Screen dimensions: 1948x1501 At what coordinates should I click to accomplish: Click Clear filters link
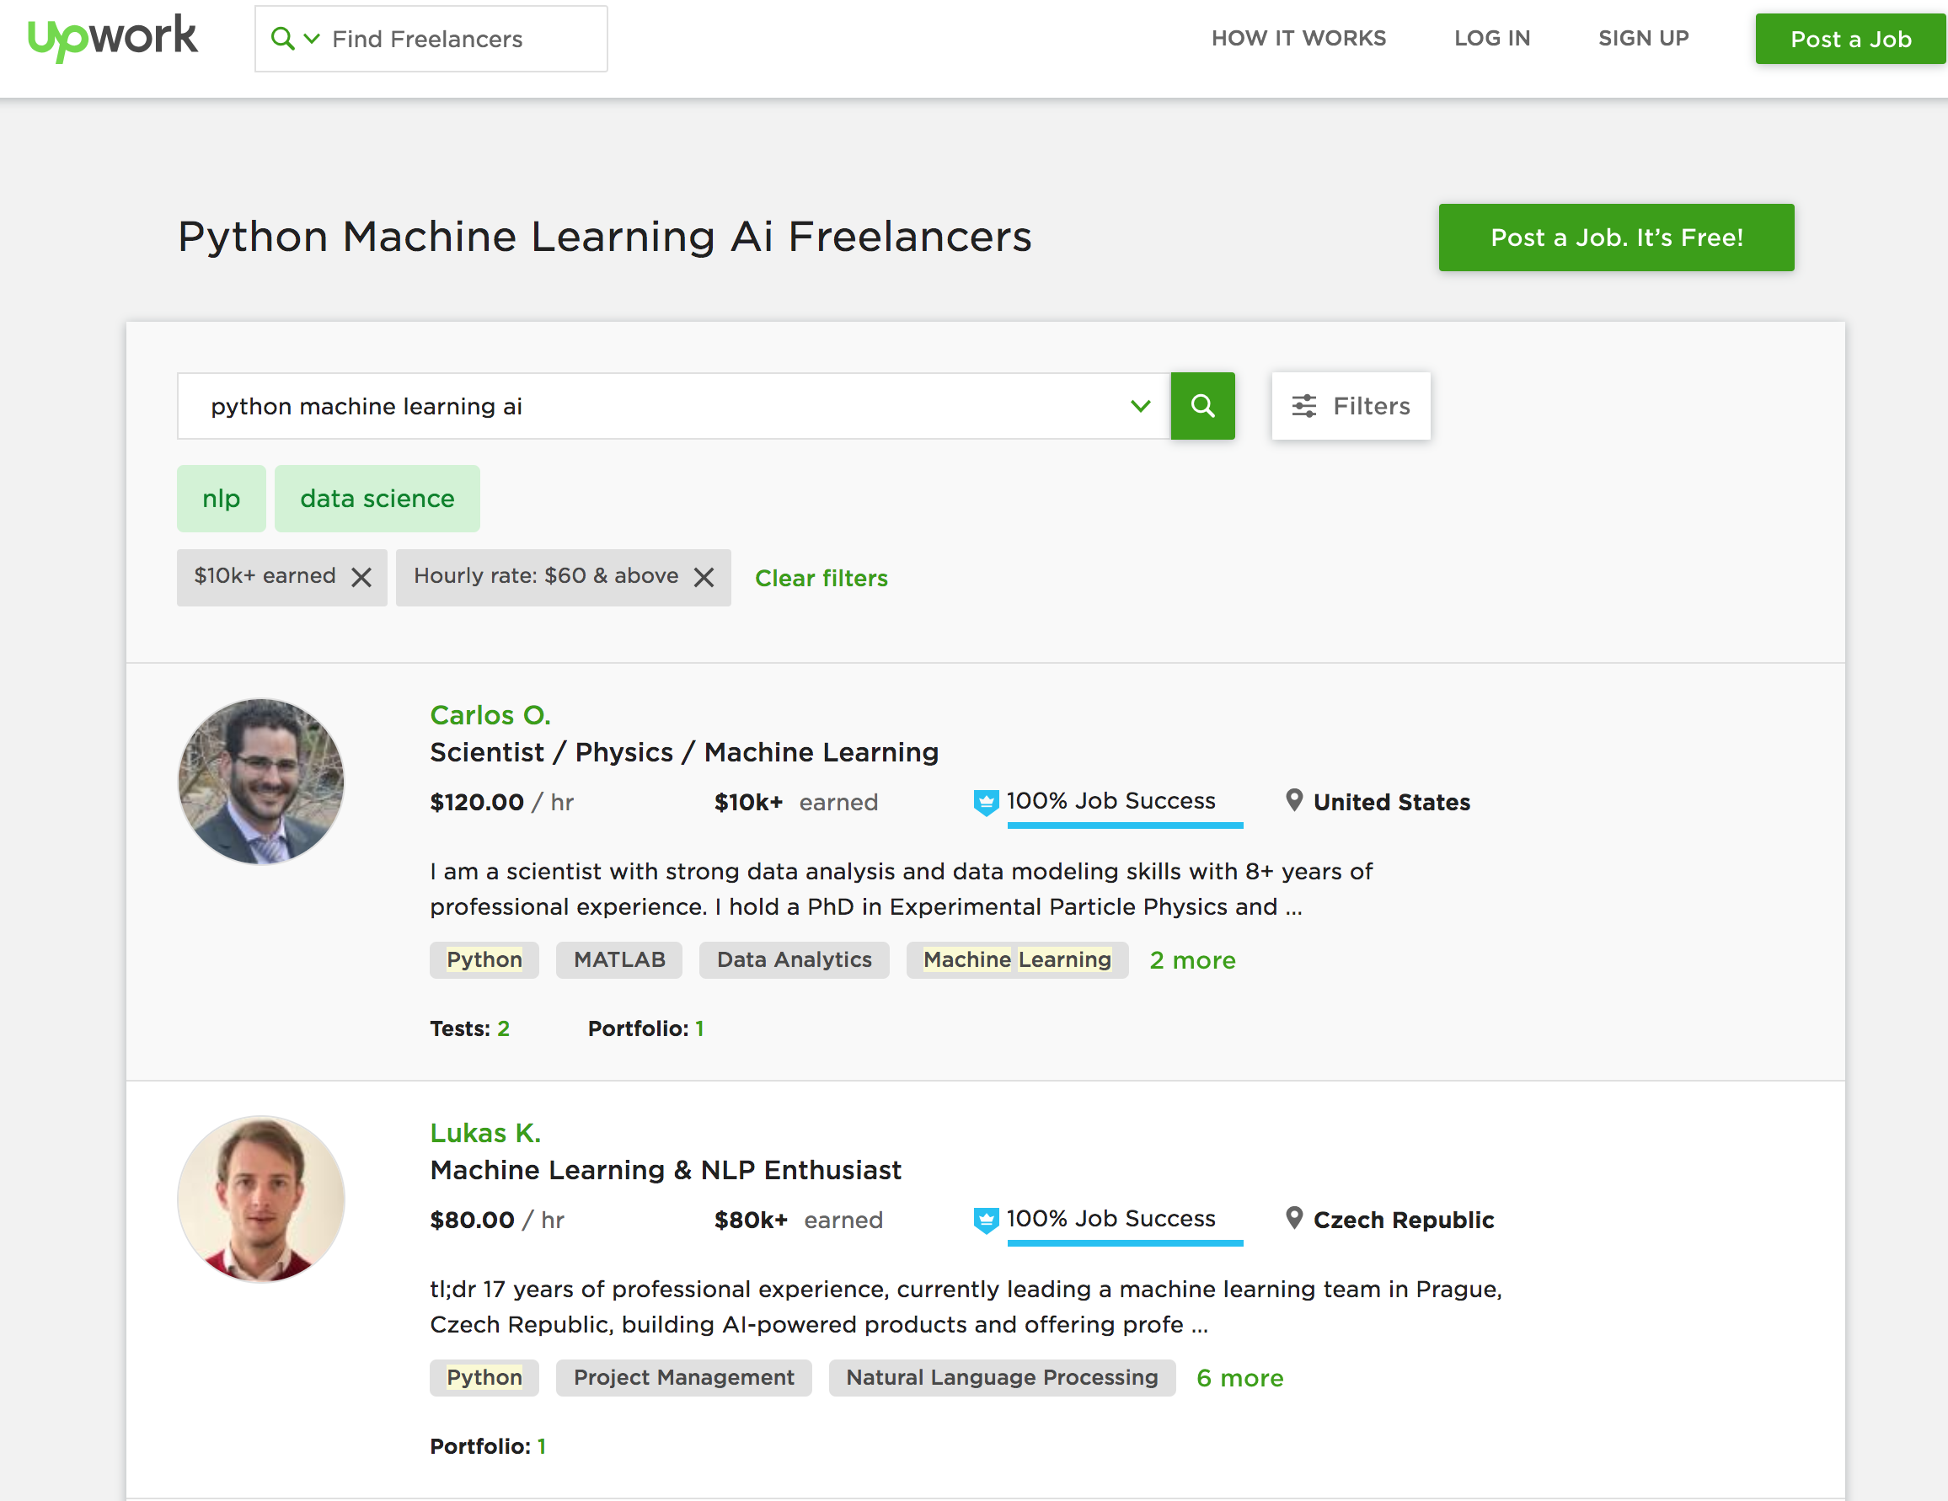(x=821, y=578)
